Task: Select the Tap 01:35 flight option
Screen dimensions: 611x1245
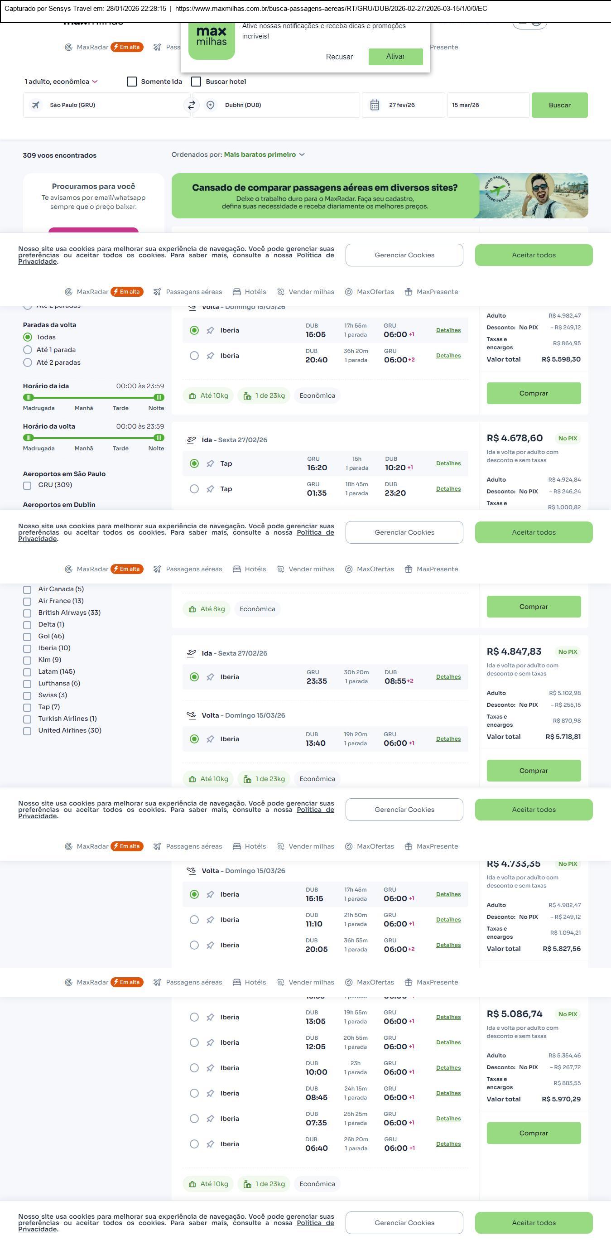Action: (194, 489)
